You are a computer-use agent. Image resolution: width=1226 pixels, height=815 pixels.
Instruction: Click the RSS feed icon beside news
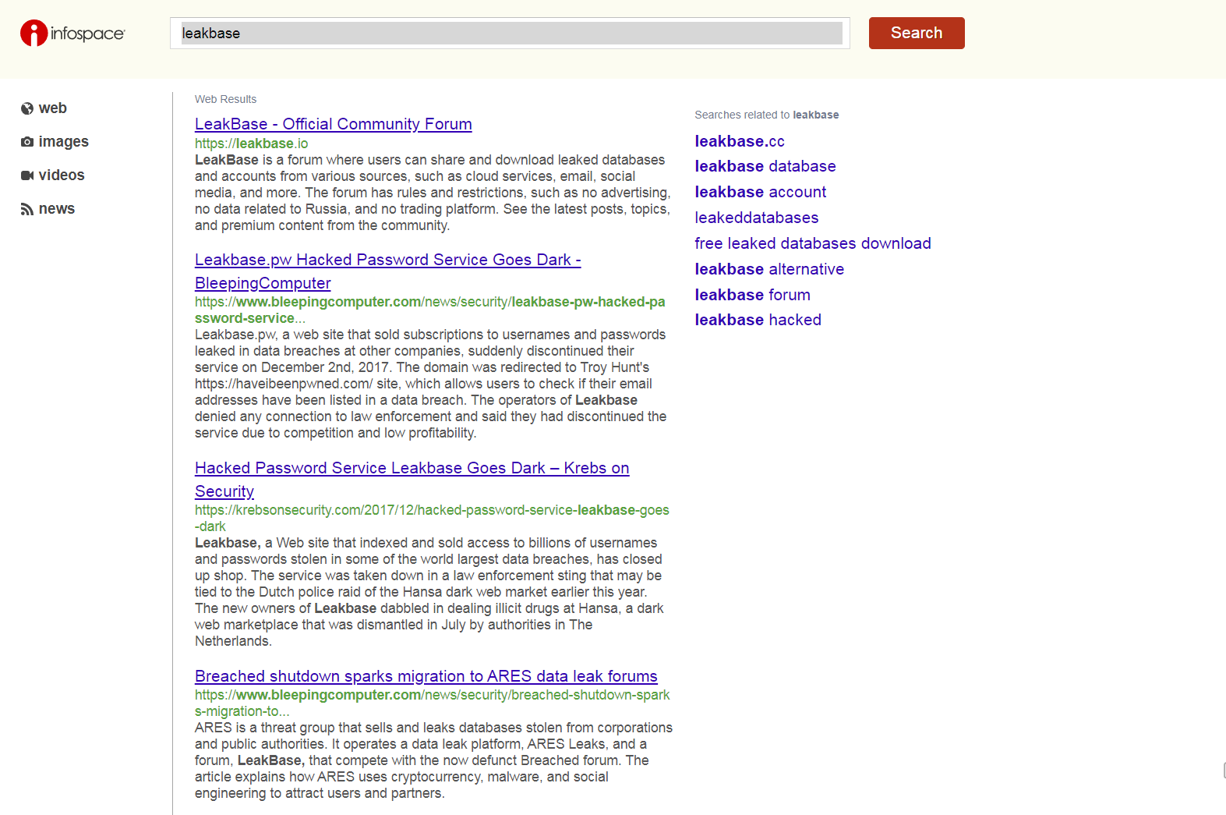tap(27, 209)
